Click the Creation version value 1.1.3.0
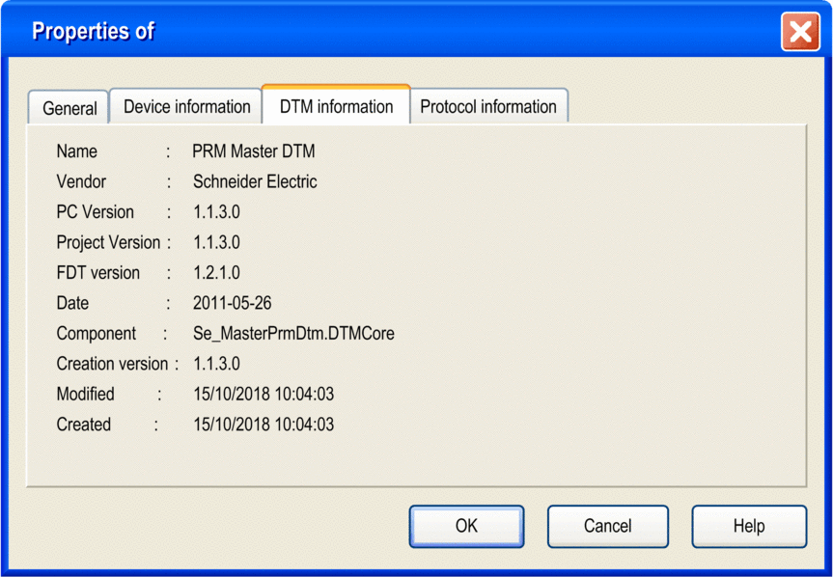Image resolution: width=833 pixels, height=577 pixels. pyautogui.click(x=216, y=364)
